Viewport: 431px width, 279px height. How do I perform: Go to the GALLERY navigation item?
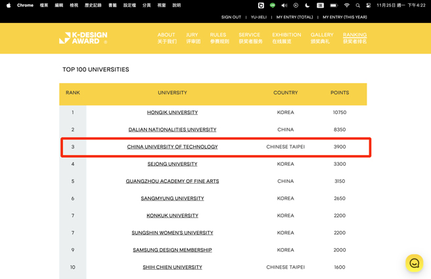click(x=322, y=38)
